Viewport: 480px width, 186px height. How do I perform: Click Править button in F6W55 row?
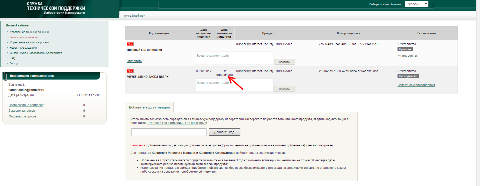click(284, 89)
